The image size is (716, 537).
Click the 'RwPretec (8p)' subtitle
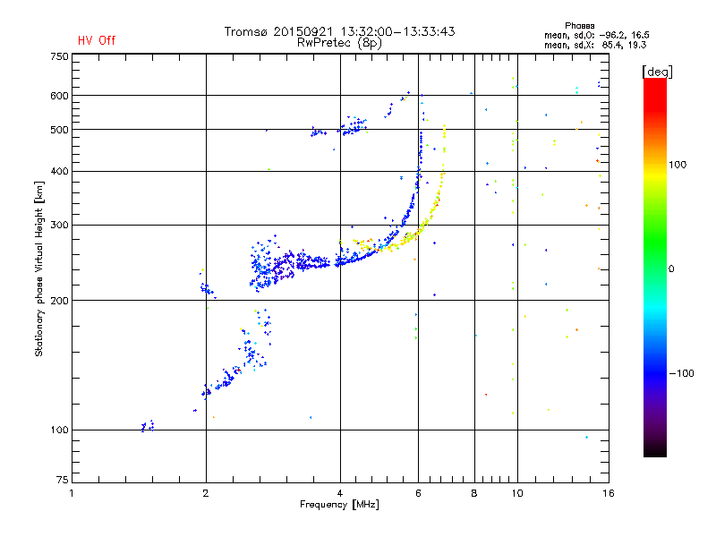339,43
